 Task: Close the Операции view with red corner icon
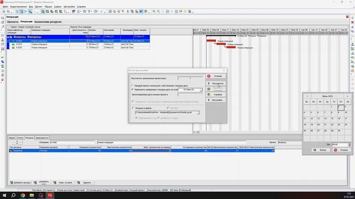(x=347, y=17)
